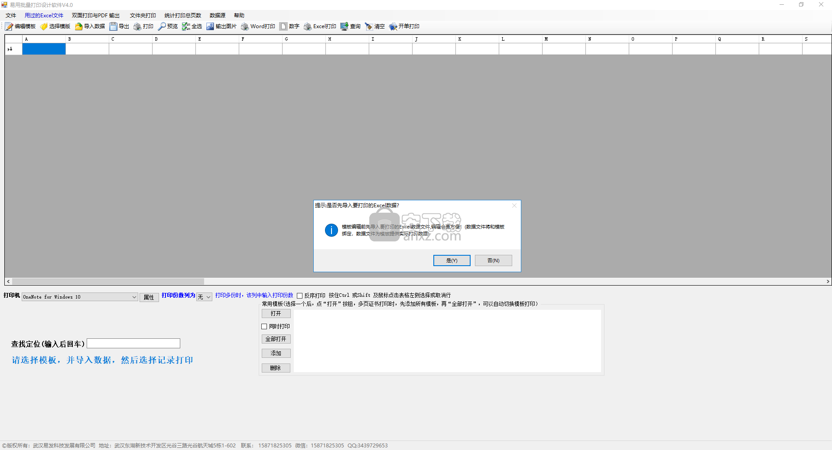Open the 文件夹打印 menu
Viewport: 832px width, 450px height.
(143, 16)
